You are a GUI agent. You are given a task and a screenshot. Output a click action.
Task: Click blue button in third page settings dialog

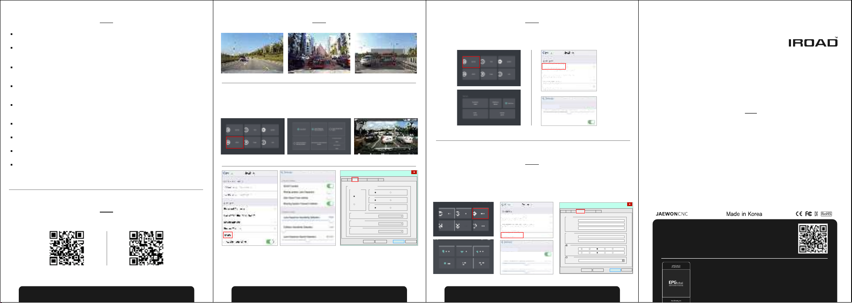(x=615, y=270)
